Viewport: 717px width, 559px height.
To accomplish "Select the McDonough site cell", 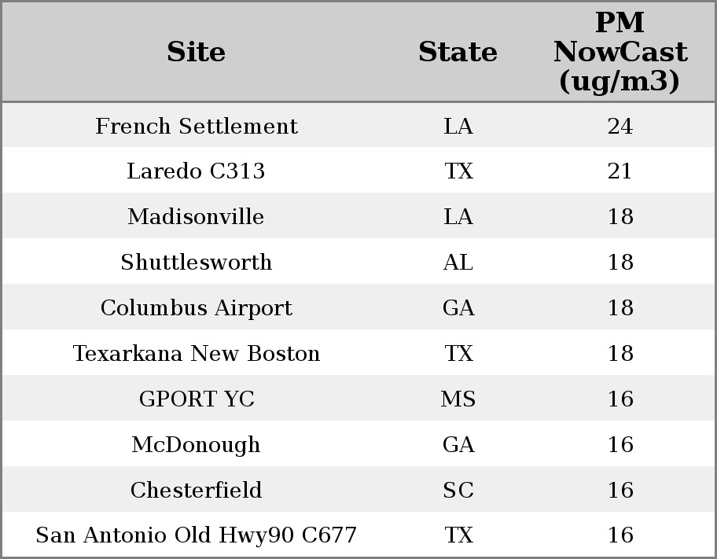I will tap(197, 445).
